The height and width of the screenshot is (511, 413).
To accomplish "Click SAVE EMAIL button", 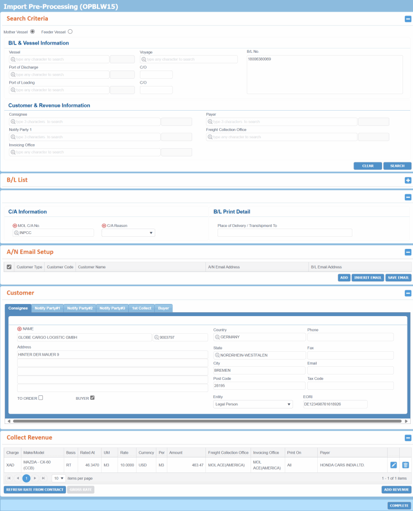I will [398, 278].
